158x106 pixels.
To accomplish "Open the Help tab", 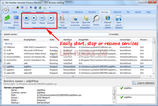I will click(148, 12).
